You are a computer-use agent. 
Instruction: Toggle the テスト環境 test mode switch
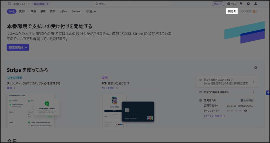click(255, 12)
